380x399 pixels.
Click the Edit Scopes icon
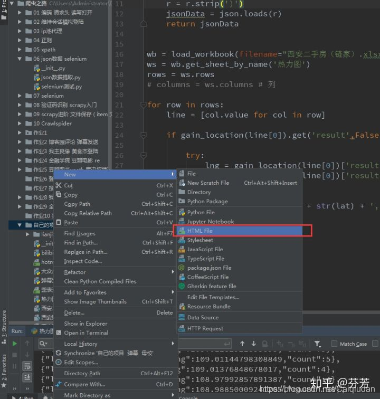coord(59,362)
